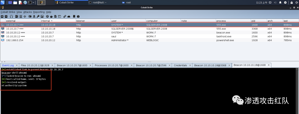Click the coffee cup Java attack icon
The image size is (299, 114).
tap(51, 16)
